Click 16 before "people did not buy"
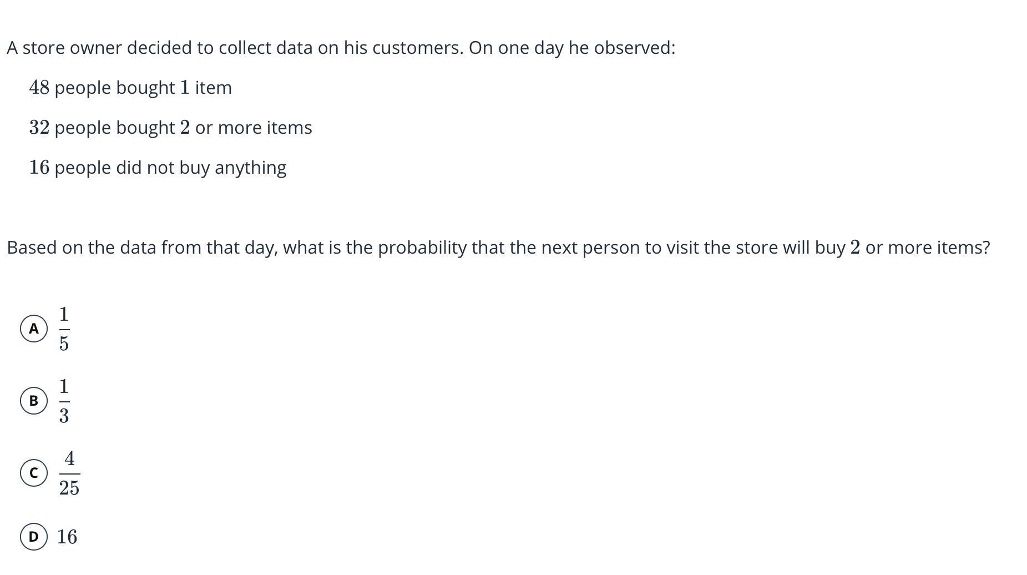1027x575 pixels. click(39, 168)
